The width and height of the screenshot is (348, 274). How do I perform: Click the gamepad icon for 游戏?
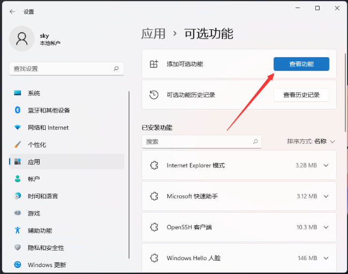point(18,213)
